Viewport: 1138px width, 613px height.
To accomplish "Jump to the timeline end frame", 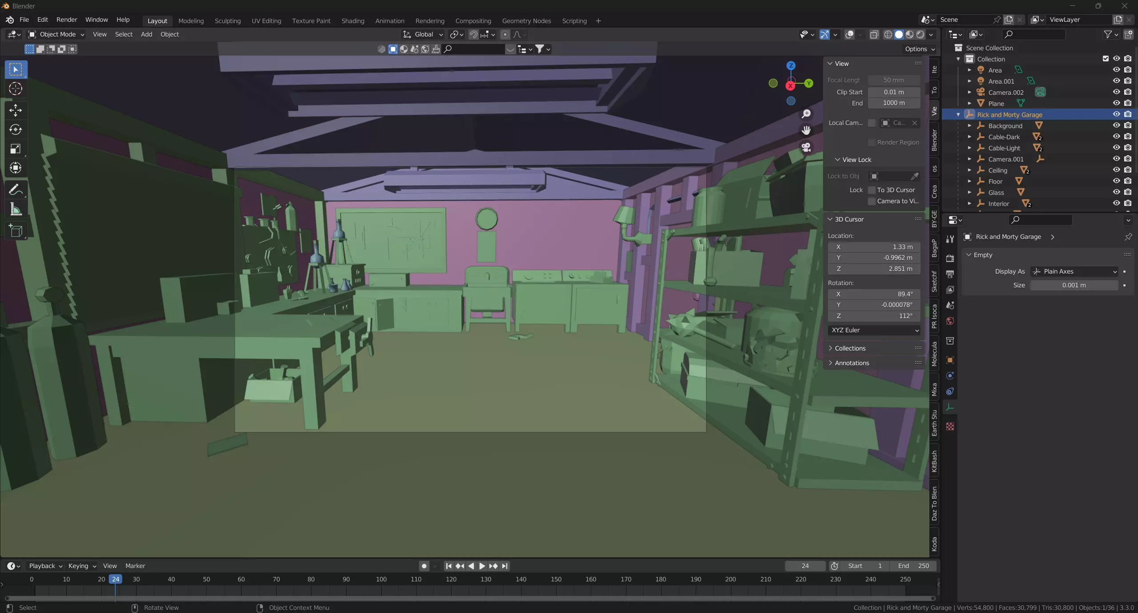I will (504, 566).
